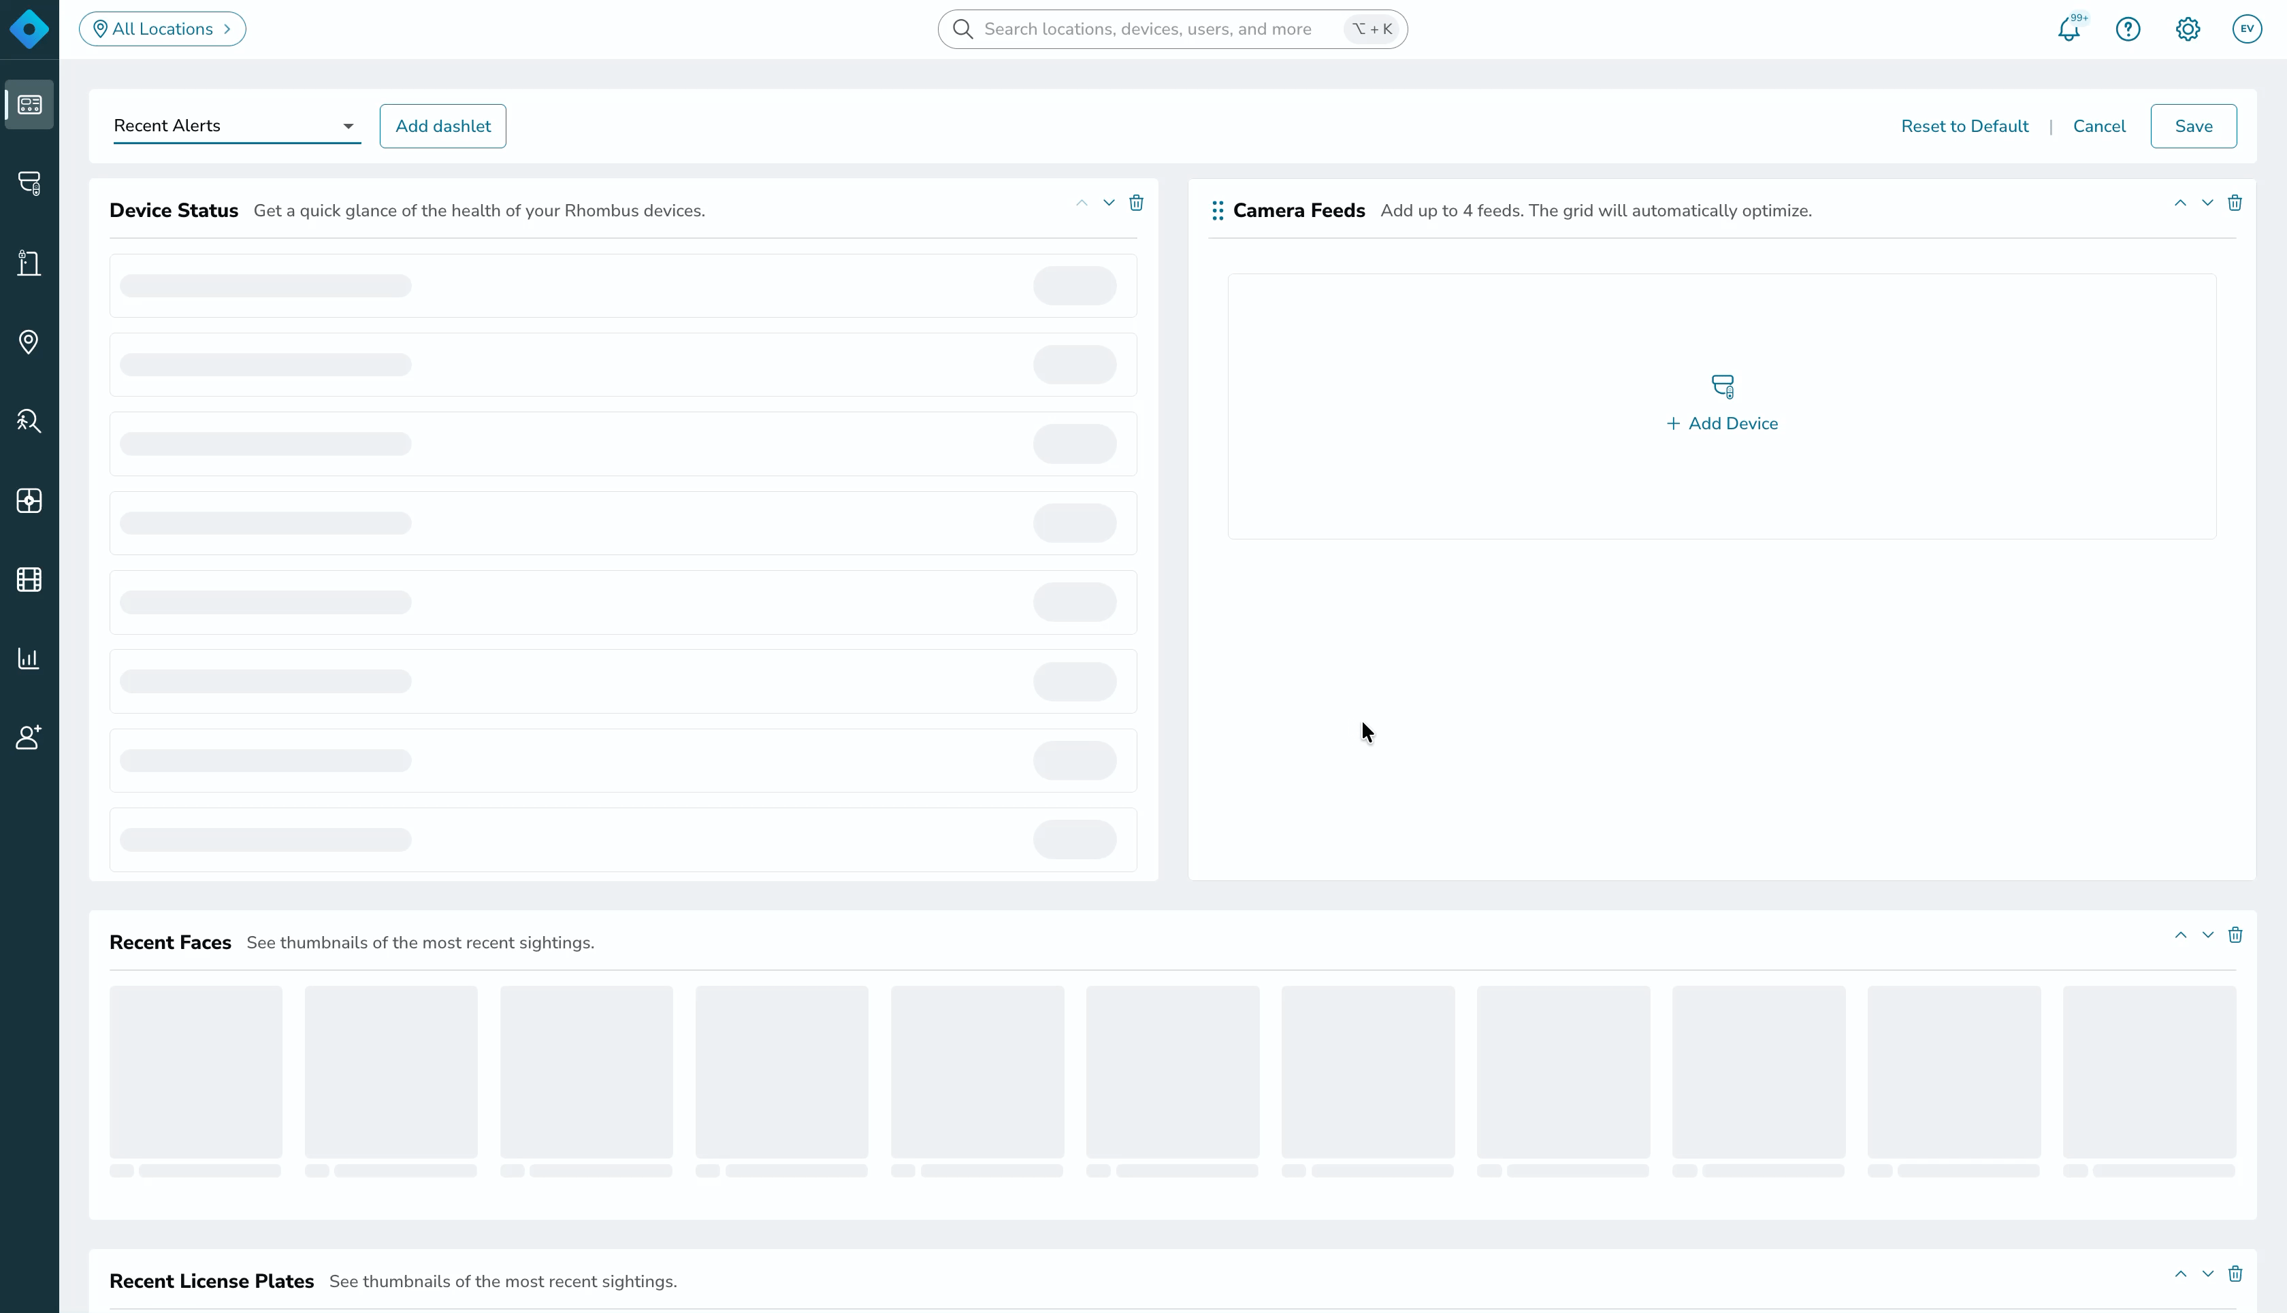The image size is (2287, 1313).
Task: Move Camera Feeds dashlet down
Action: click(x=2207, y=203)
